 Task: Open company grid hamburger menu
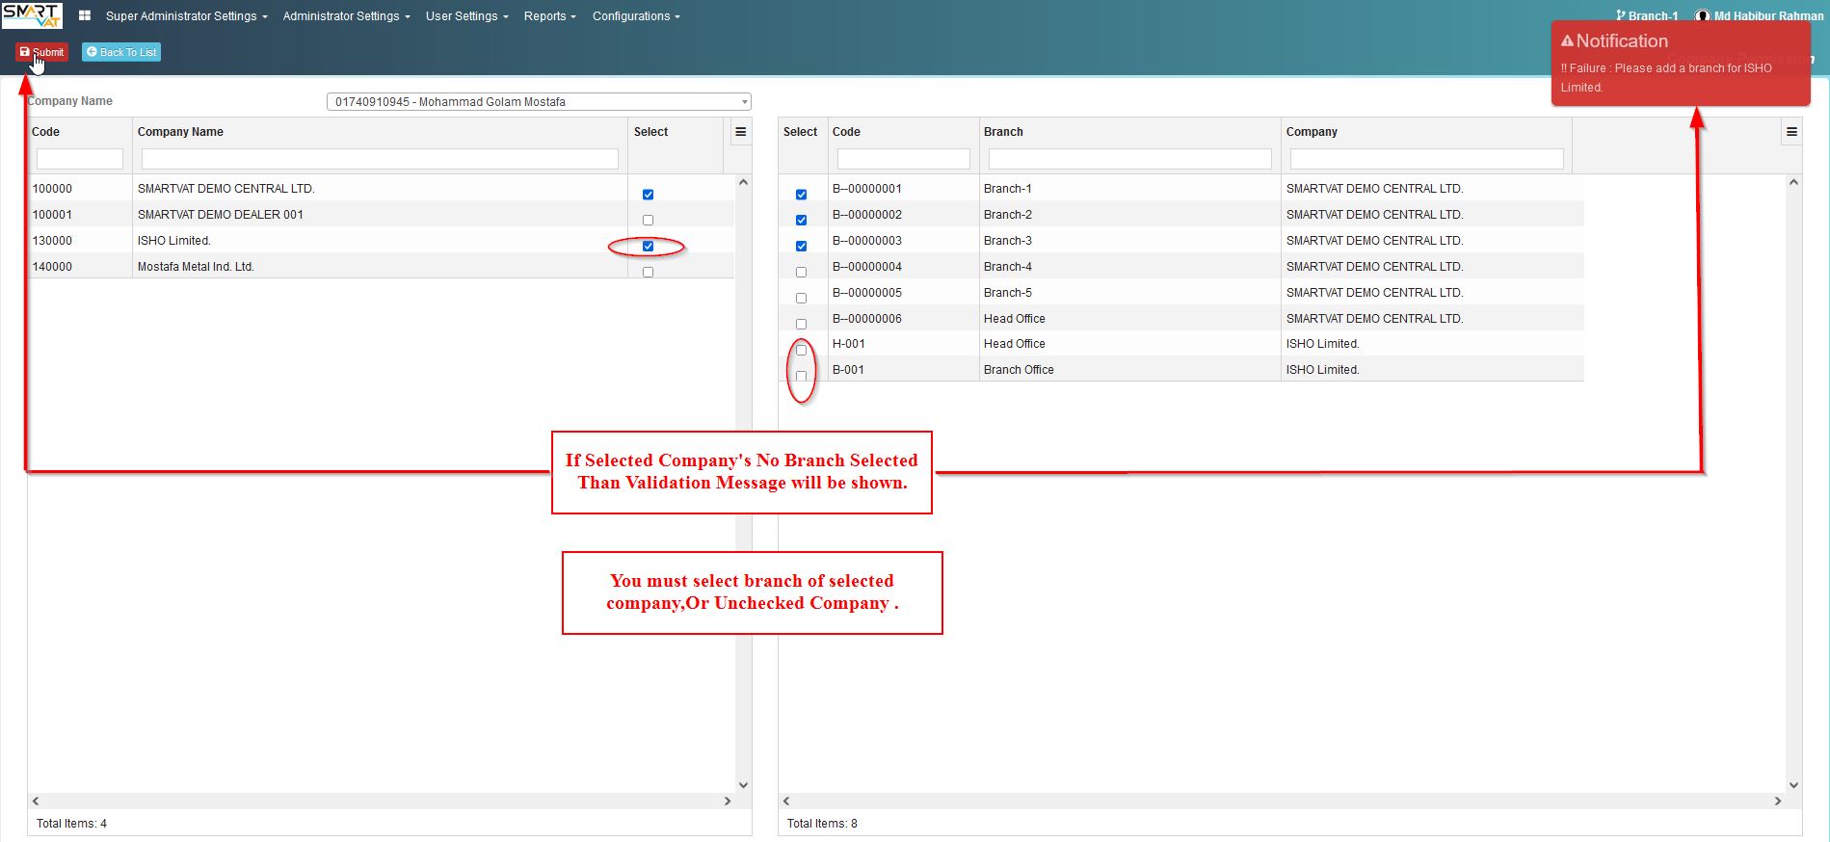(740, 132)
